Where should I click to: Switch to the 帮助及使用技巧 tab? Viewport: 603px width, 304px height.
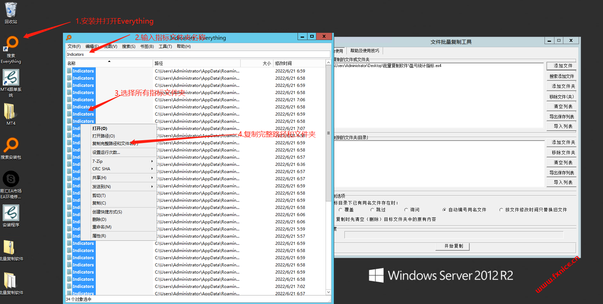pyautogui.click(x=365, y=51)
